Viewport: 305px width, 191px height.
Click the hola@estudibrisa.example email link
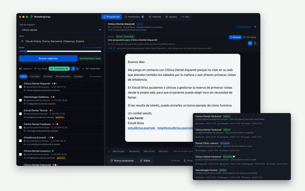coord(175,128)
